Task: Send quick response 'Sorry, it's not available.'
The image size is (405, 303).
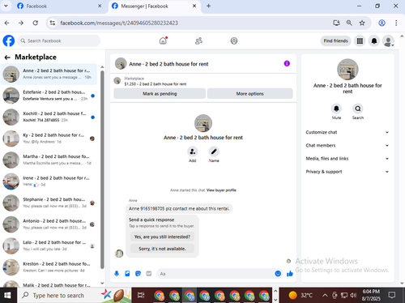Action: [x=162, y=249]
